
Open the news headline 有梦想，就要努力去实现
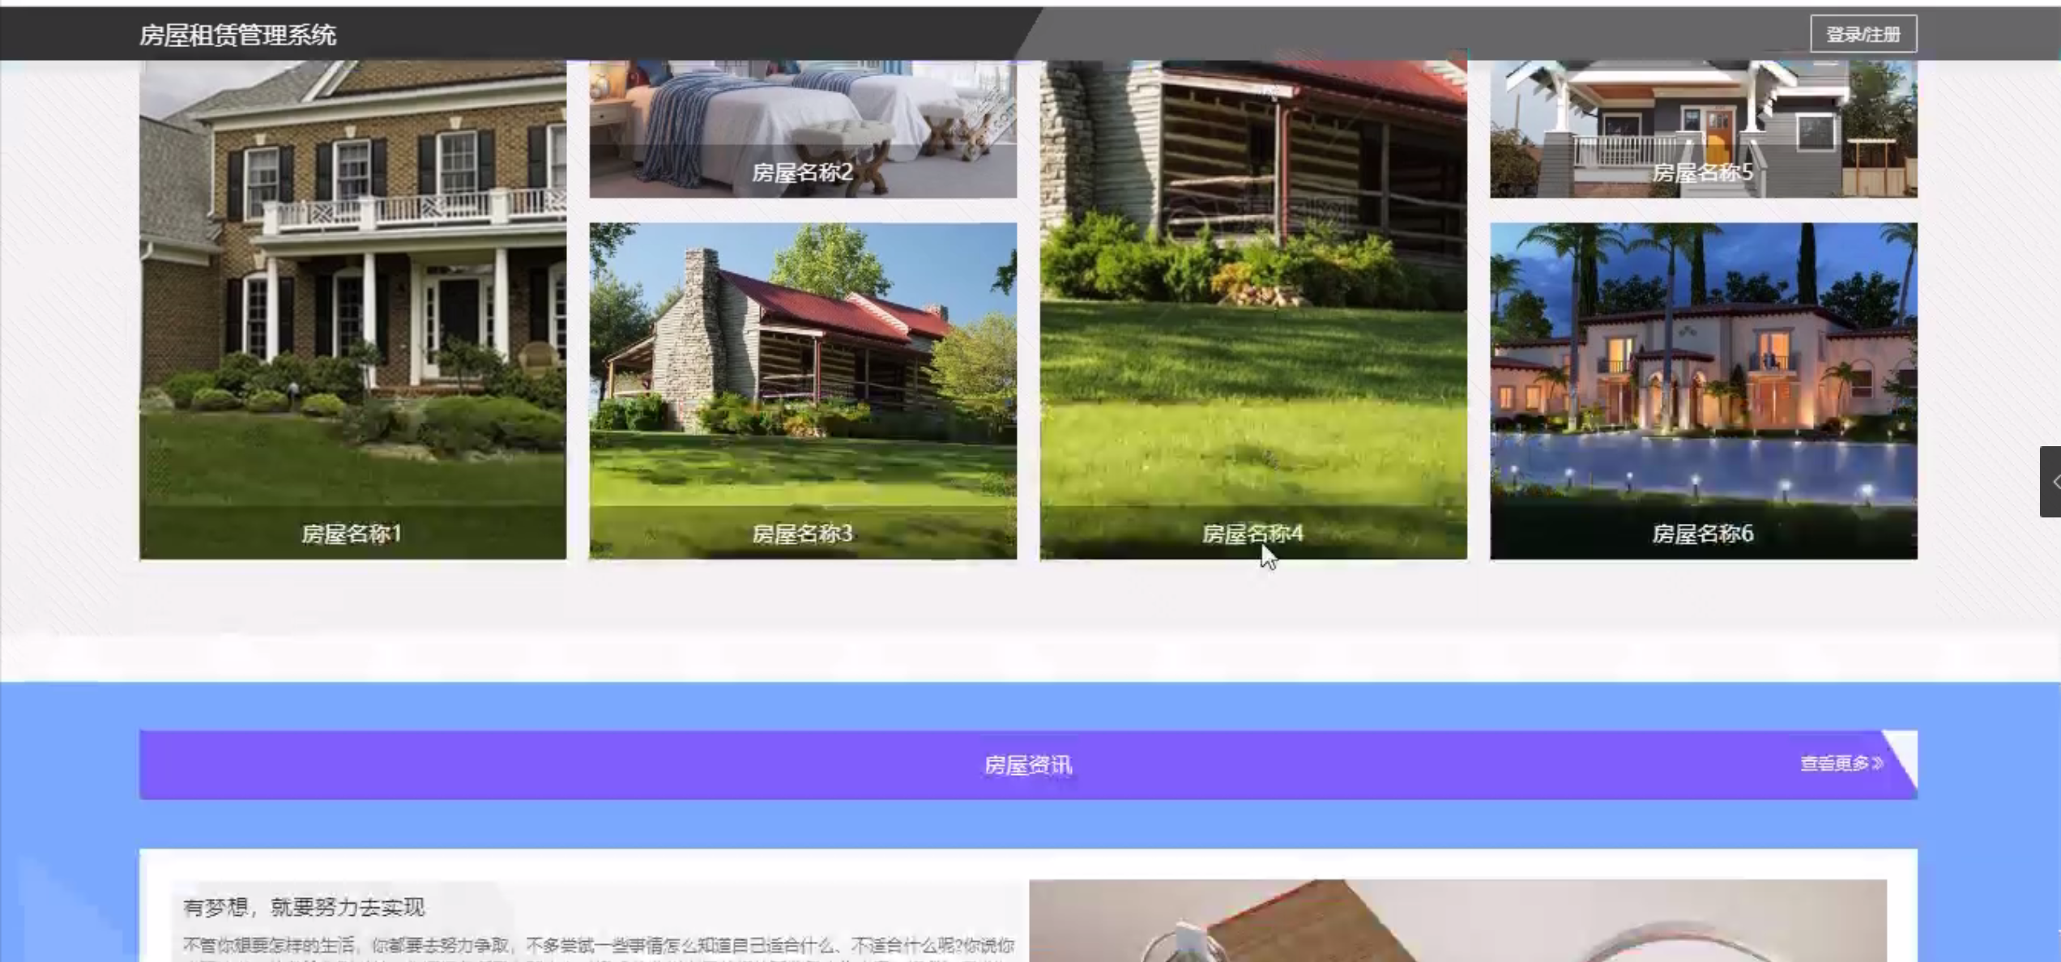click(x=304, y=907)
